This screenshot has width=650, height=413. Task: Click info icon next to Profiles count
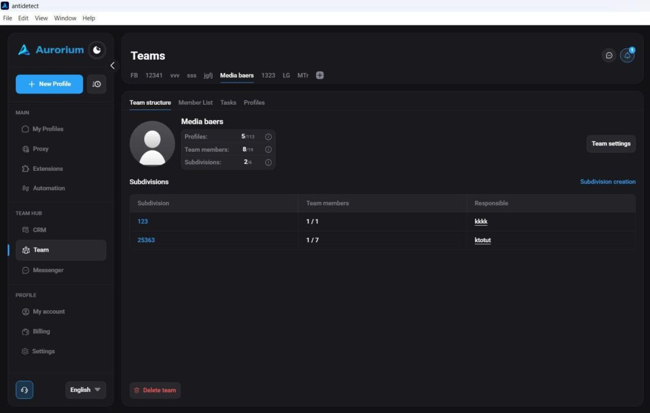point(269,137)
